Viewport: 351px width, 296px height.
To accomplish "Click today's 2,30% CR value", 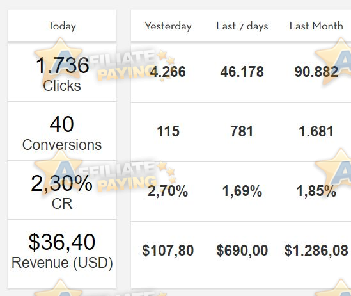I will (62, 190).
